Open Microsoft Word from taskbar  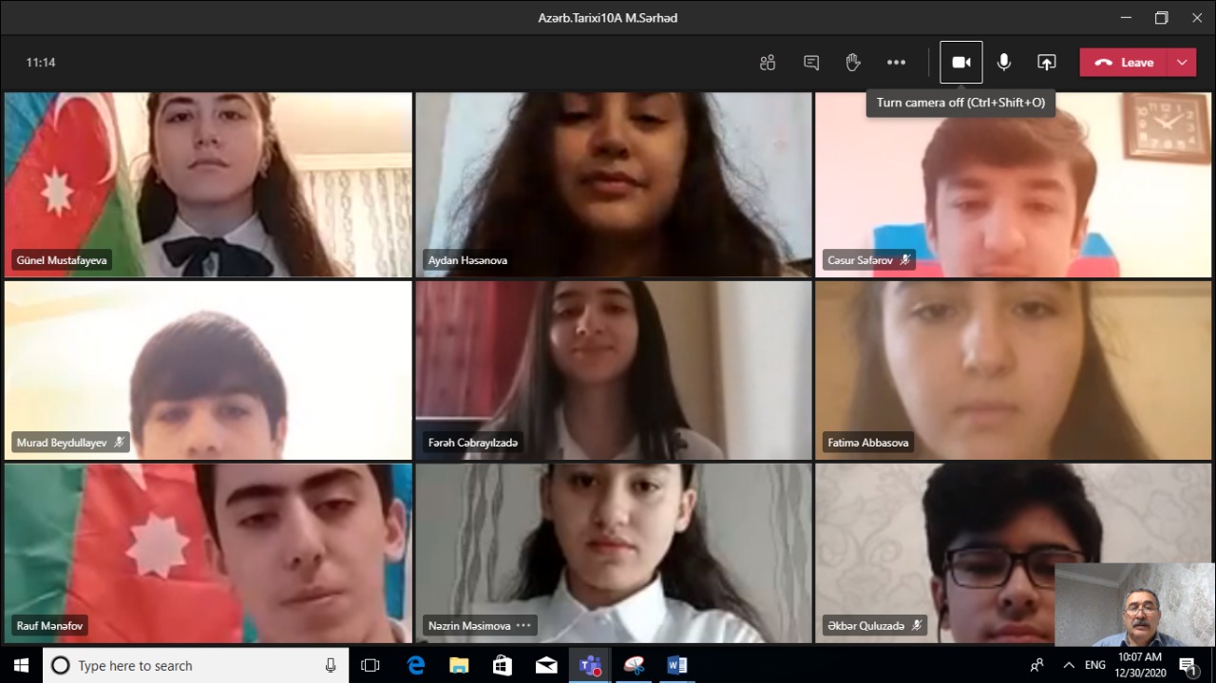click(x=677, y=665)
